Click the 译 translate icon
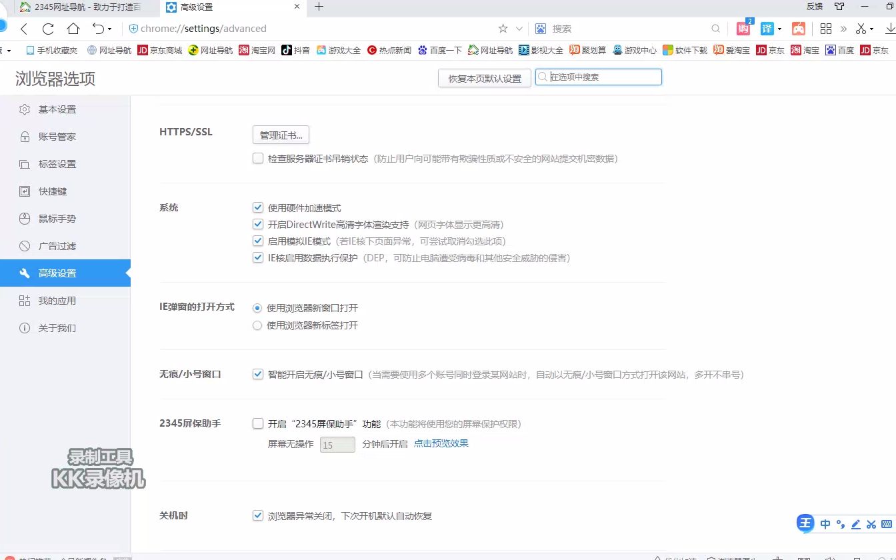This screenshot has width=896, height=560. pos(767,29)
